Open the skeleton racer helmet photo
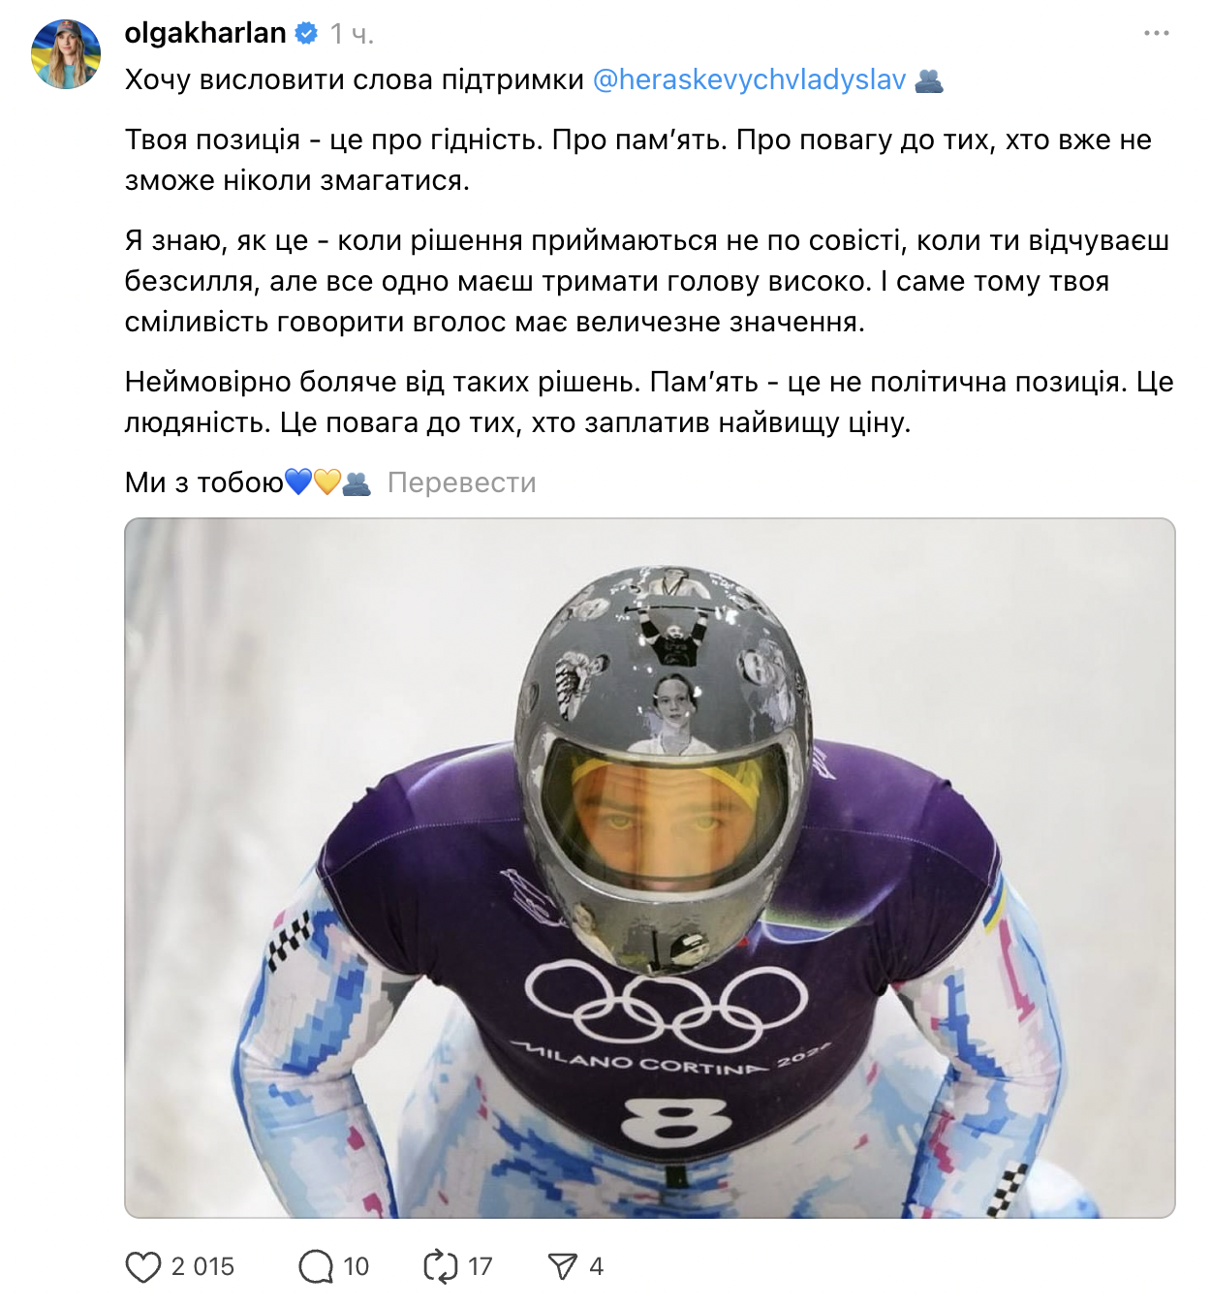 649,867
